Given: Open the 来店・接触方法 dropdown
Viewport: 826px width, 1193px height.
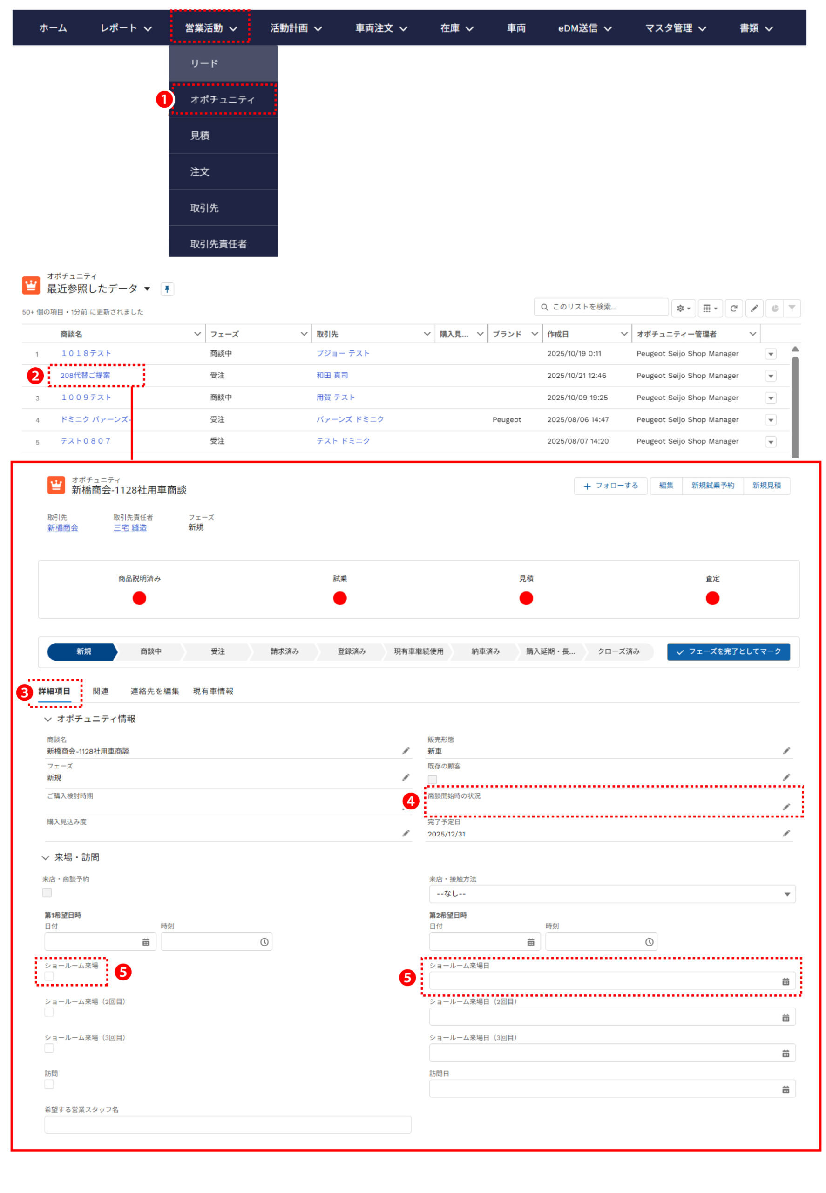Looking at the screenshot, I should tap(612, 893).
